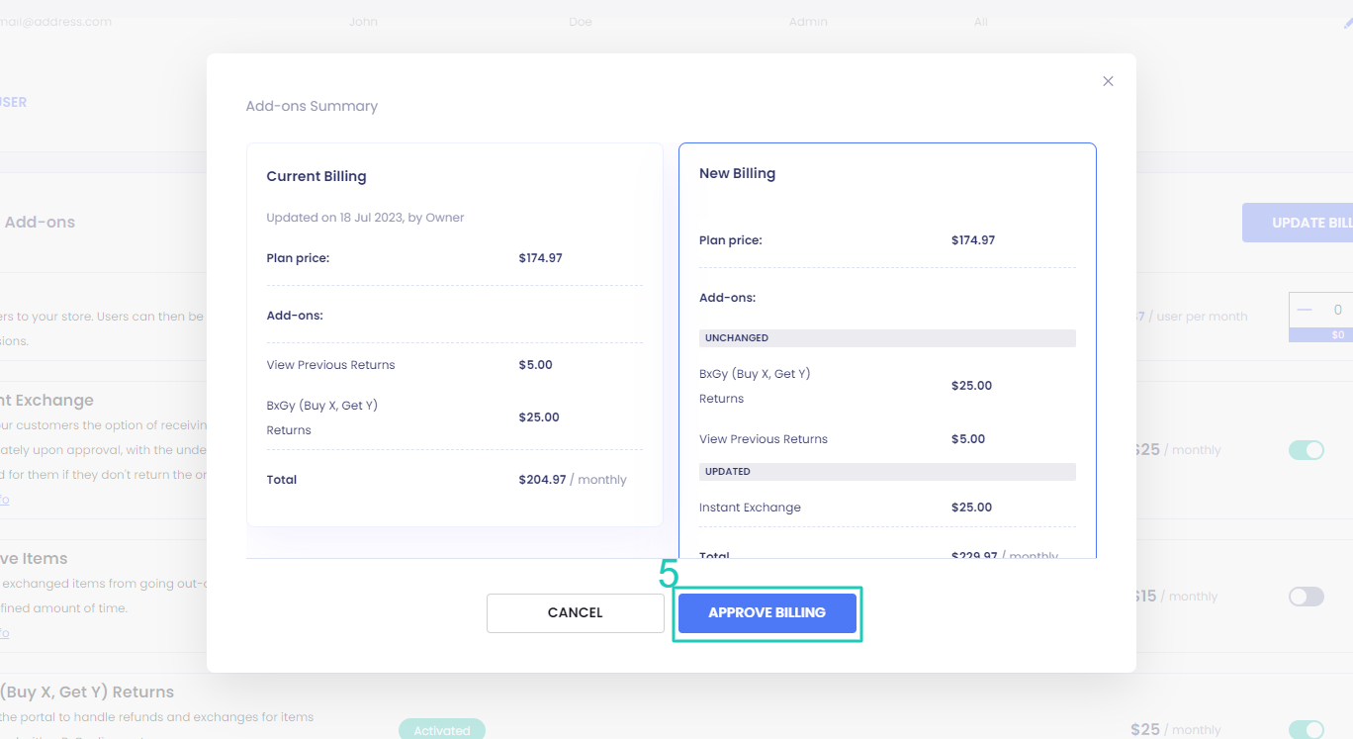
Task: Click the John first name cell
Action: pyautogui.click(x=363, y=22)
